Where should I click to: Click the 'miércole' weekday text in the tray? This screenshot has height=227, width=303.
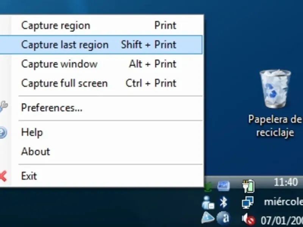point(283,202)
